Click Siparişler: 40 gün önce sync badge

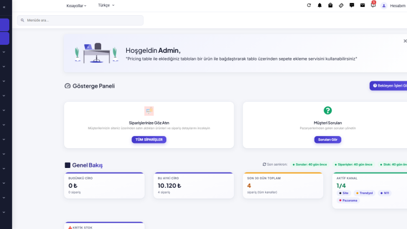354,164
